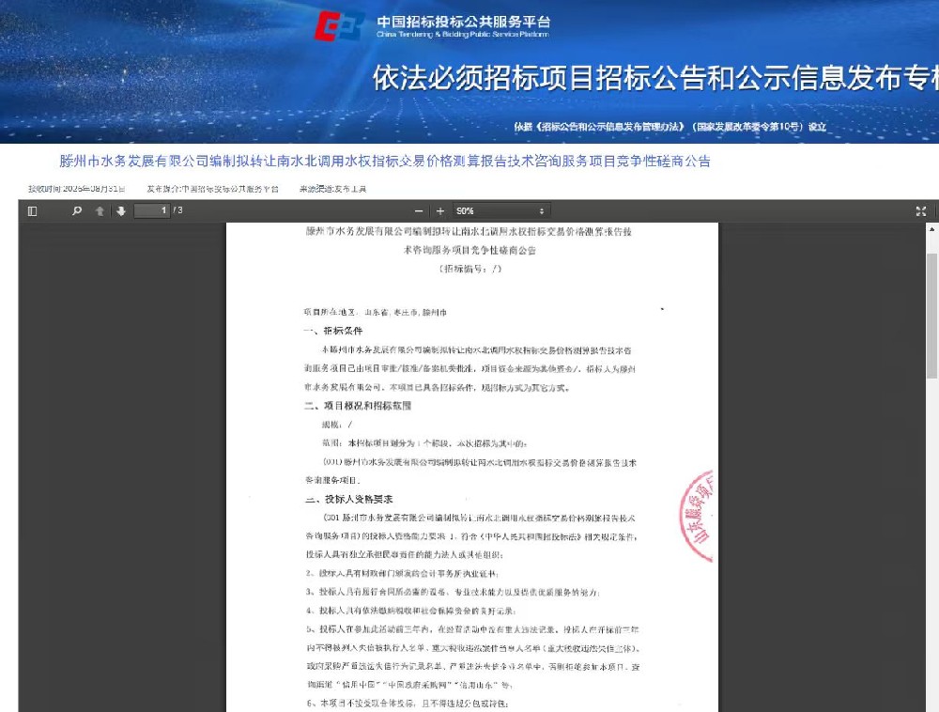Open the PDF find/search tool

click(77, 210)
